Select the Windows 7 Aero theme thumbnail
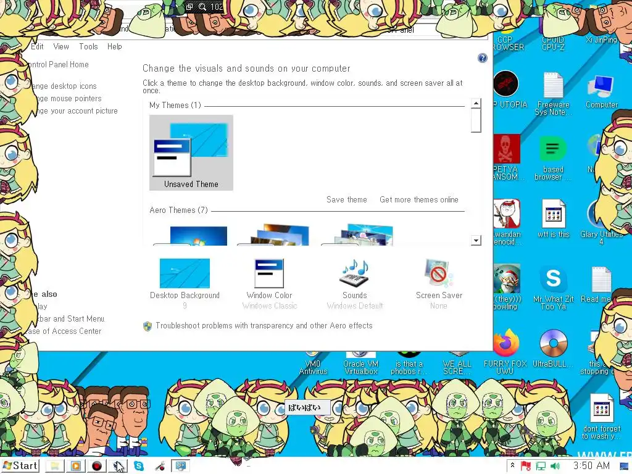Screen dimensions: 632x474 coord(190,235)
